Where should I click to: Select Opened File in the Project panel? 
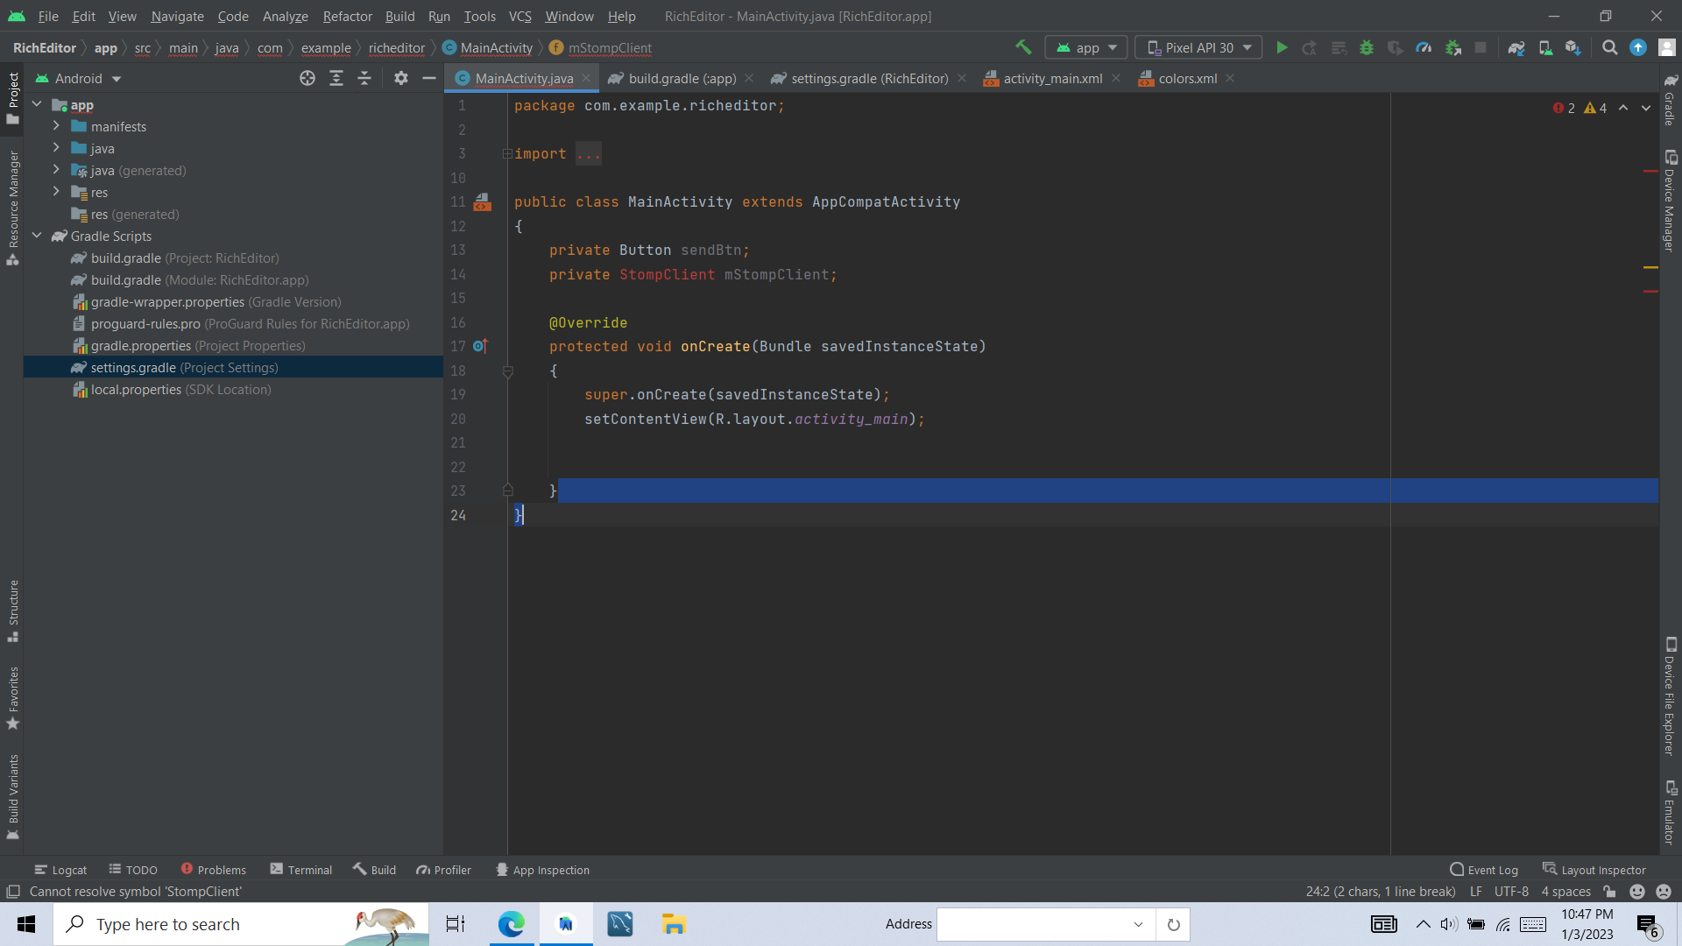307,78
